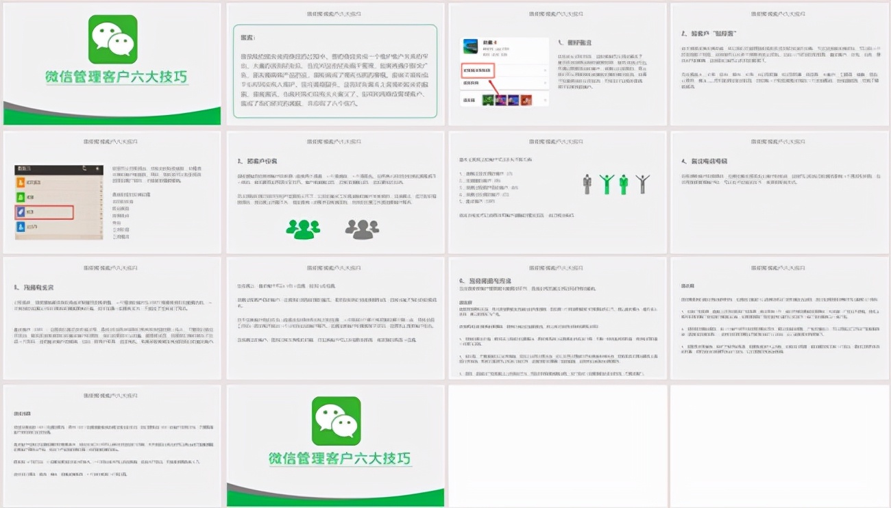Open the green-bordered introduction text slide
The height and width of the screenshot is (508, 891).
[x=335, y=64]
